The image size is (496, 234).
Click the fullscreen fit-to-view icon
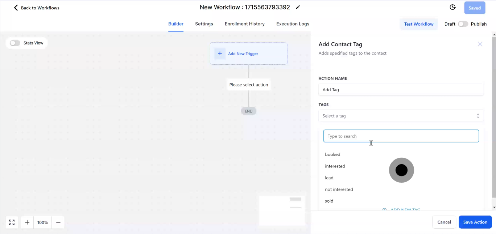12,222
